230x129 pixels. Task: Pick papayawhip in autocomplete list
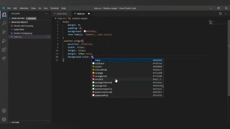(127, 95)
